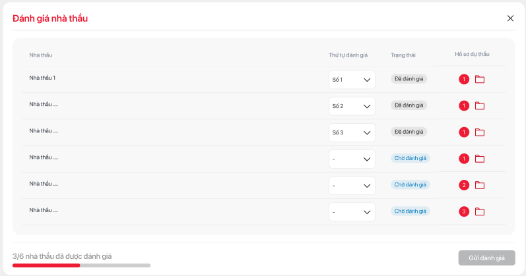This screenshot has width=526, height=276.
Task: Open folder icon in second contractor row
Action: 480,106
